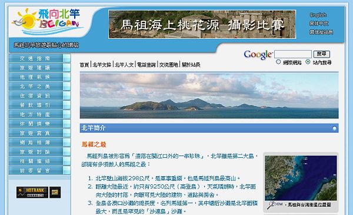Open the 馬祖海上桃花源 攝影比賽 banner
The height and width of the screenshot is (215, 353).
pyautogui.click(x=202, y=24)
